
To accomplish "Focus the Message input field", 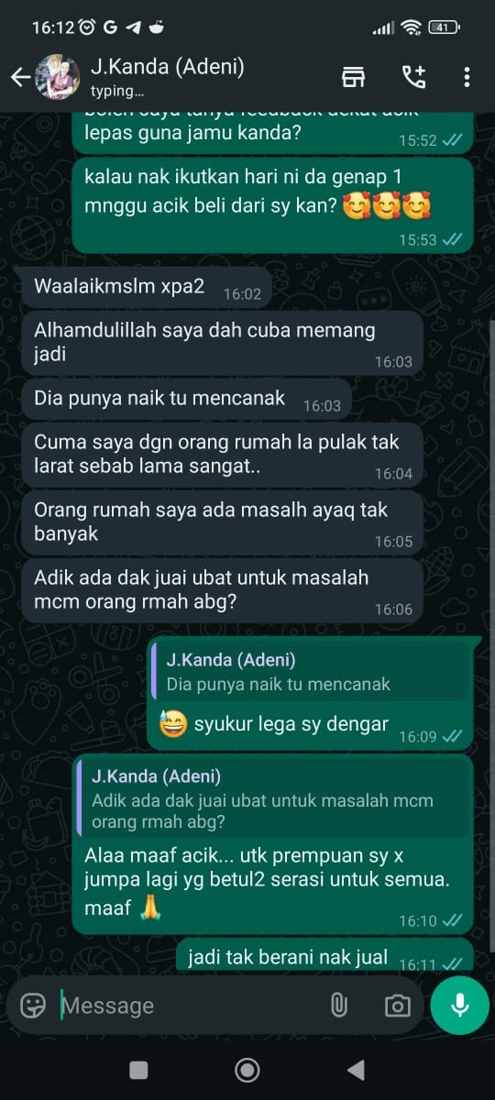I will (x=188, y=1006).
